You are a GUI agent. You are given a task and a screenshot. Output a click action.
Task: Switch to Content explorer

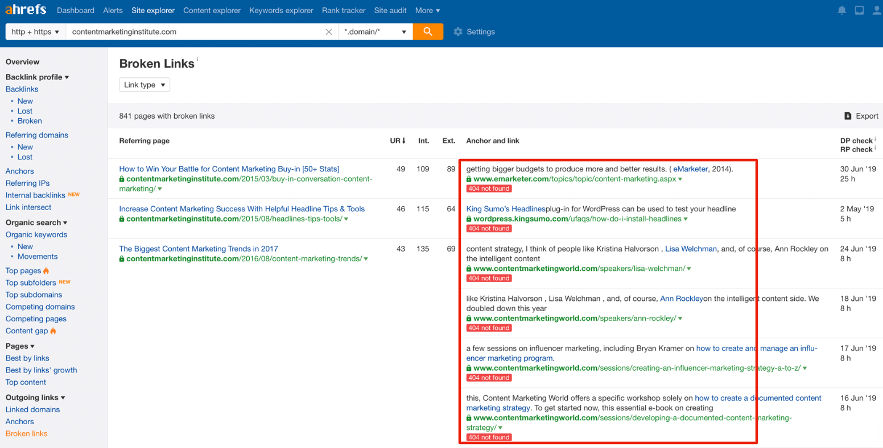(212, 10)
